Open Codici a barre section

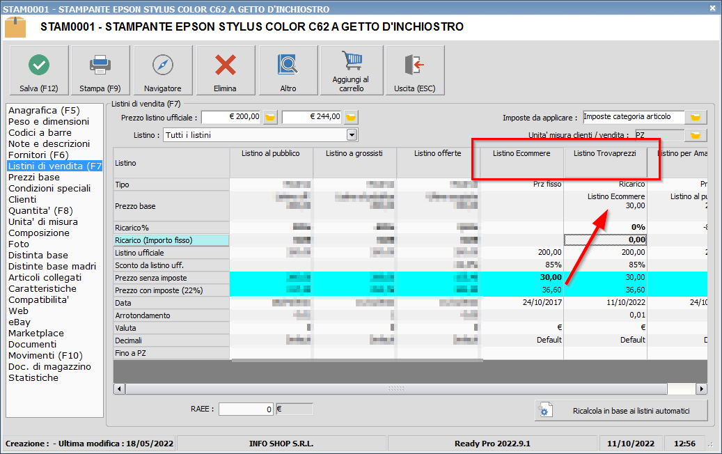click(40, 132)
